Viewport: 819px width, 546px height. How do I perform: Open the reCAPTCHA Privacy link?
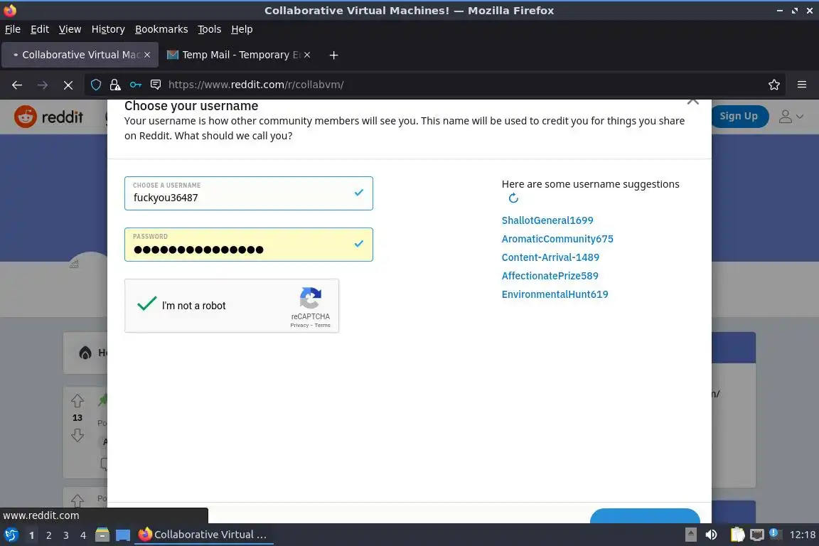(x=299, y=325)
